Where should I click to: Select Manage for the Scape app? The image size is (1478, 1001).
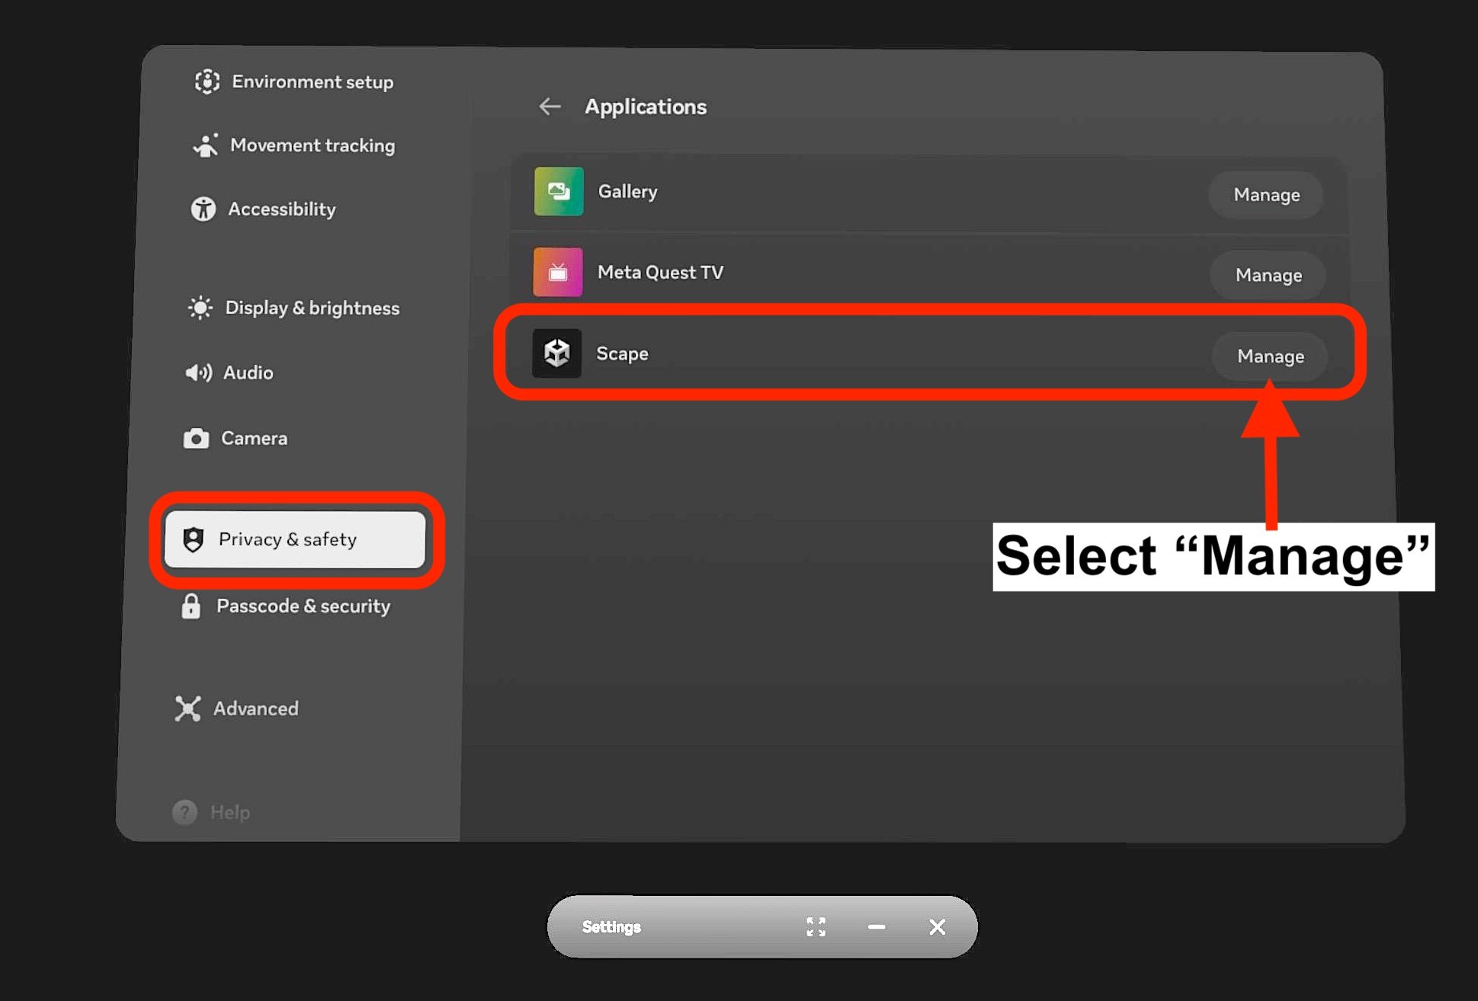tap(1270, 356)
